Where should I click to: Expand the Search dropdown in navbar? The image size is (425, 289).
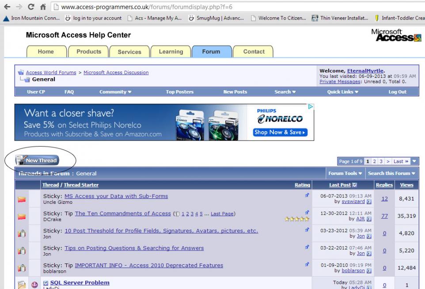point(285,92)
